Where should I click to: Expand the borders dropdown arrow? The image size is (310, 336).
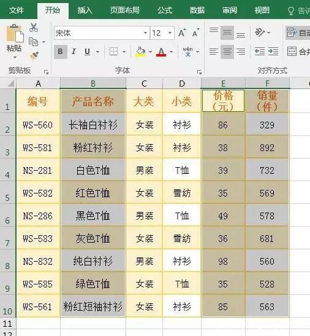pos(124,52)
